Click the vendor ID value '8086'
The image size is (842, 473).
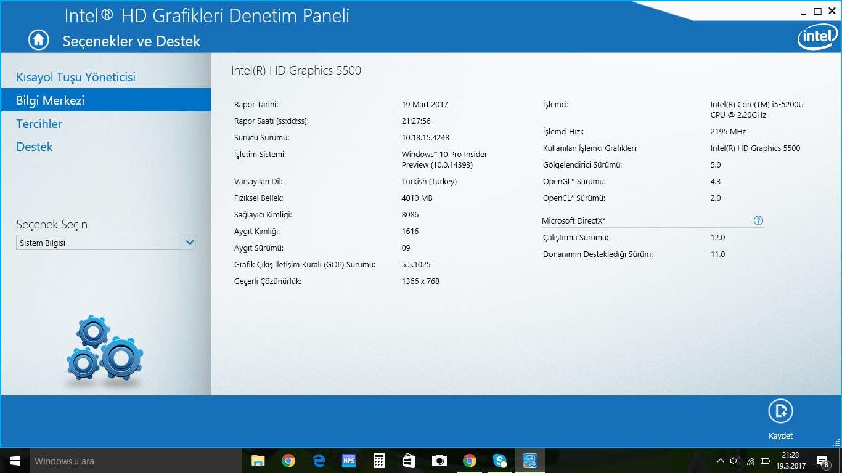click(x=410, y=214)
